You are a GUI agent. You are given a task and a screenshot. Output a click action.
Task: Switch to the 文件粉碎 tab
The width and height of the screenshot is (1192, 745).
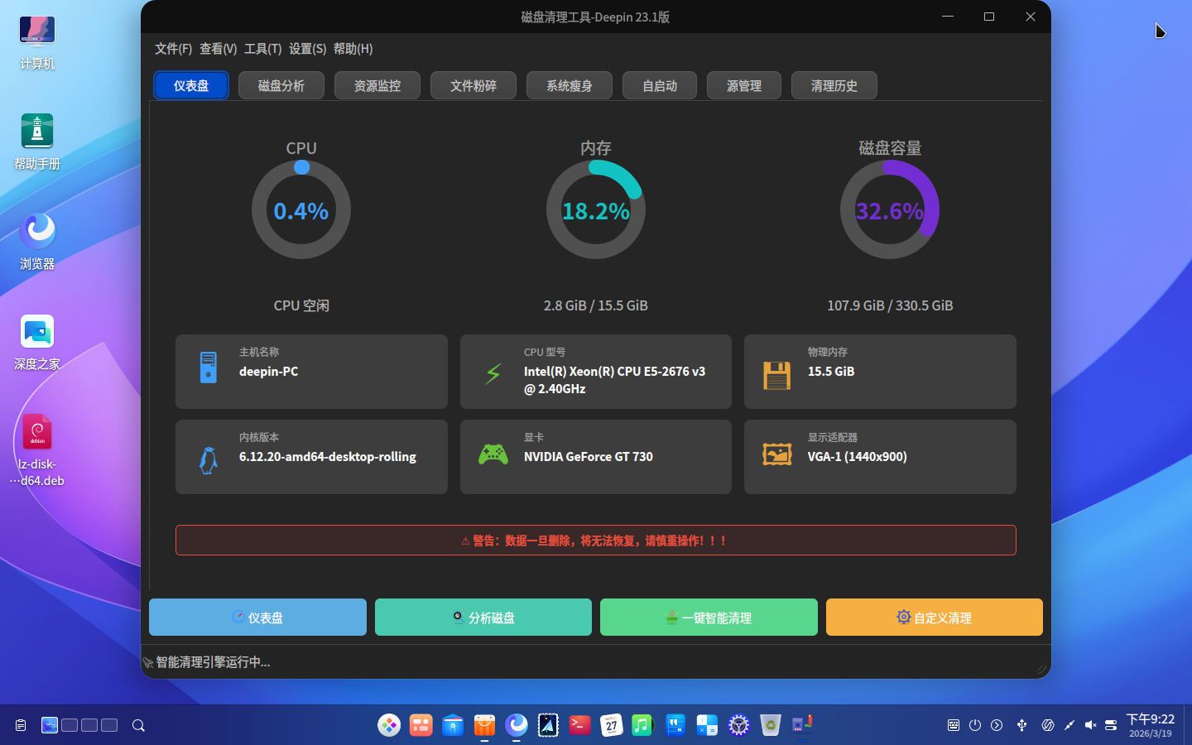473,85
